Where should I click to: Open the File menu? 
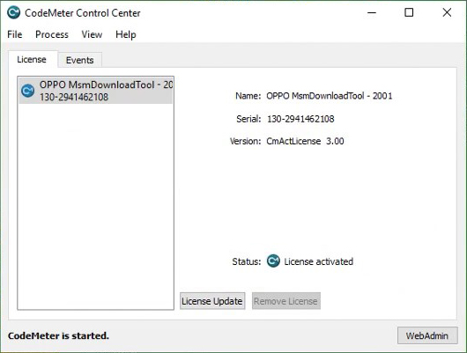click(x=15, y=34)
